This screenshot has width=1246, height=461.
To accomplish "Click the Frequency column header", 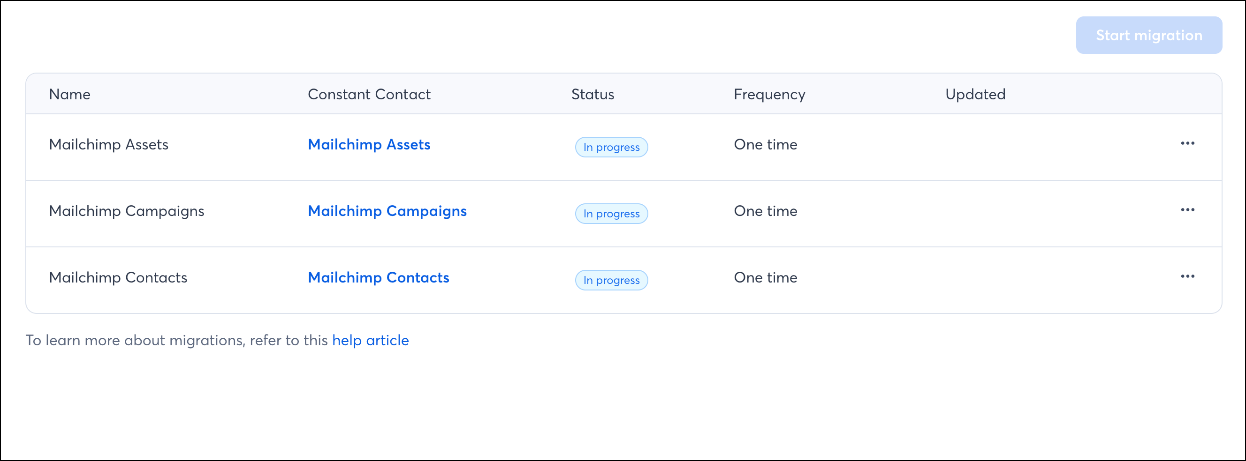I will pos(769,94).
